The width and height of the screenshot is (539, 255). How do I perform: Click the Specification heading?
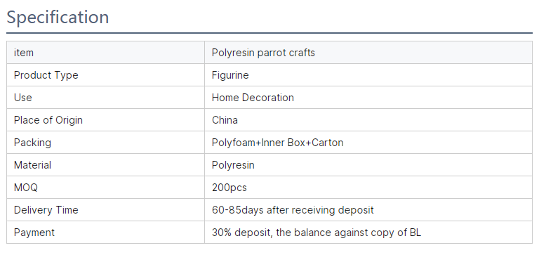58,17
